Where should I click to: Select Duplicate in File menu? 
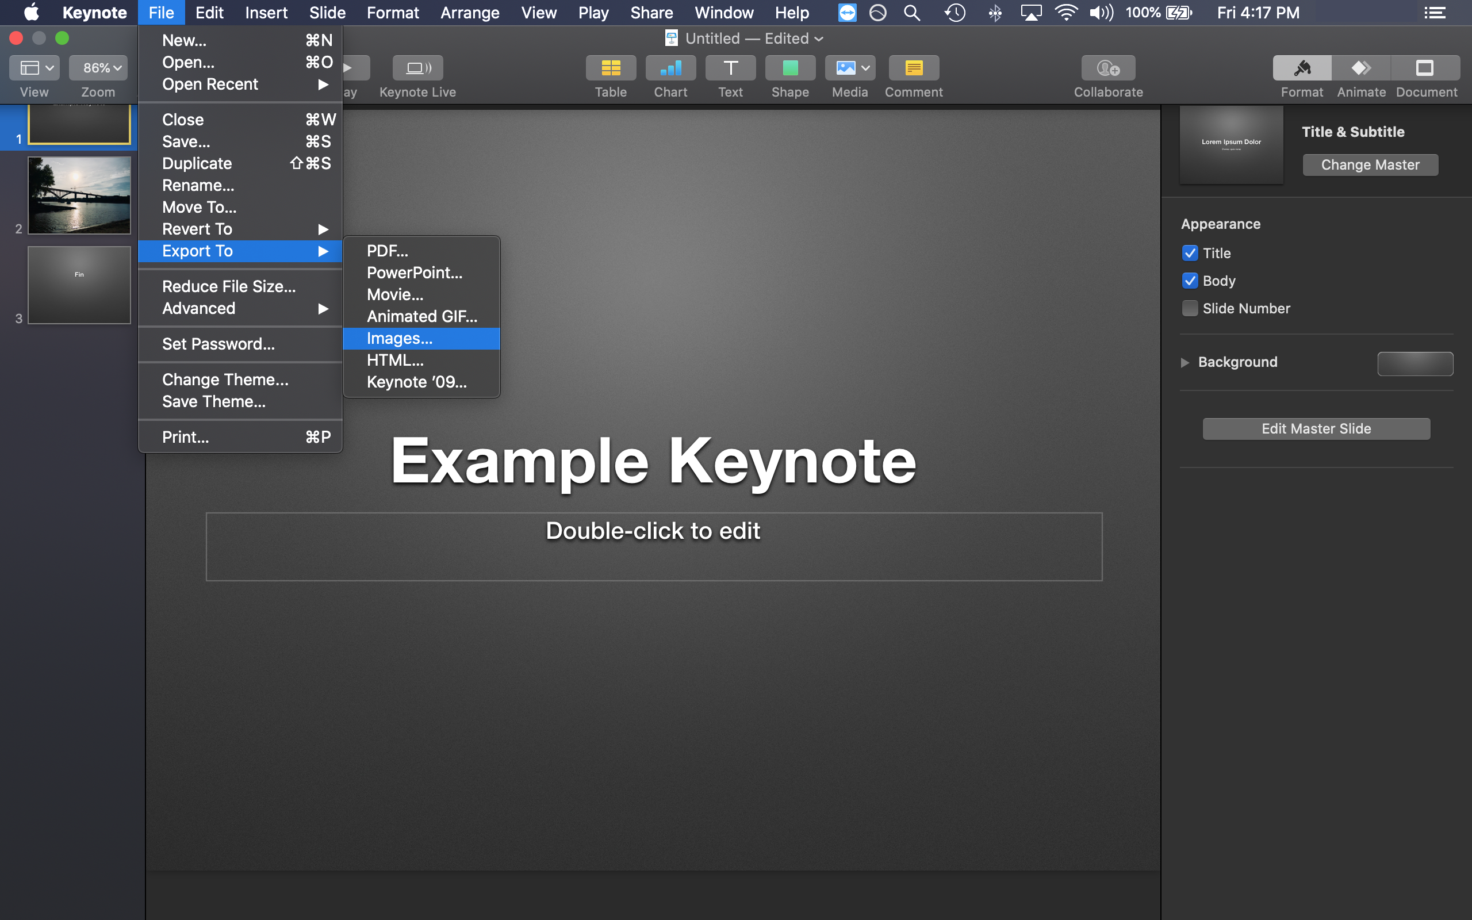click(240, 163)
